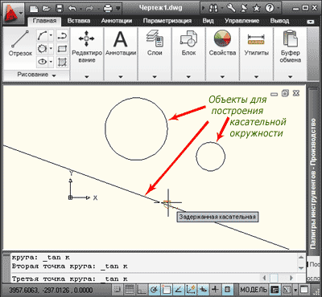Toggle grid display in status bar

point(130,290)
